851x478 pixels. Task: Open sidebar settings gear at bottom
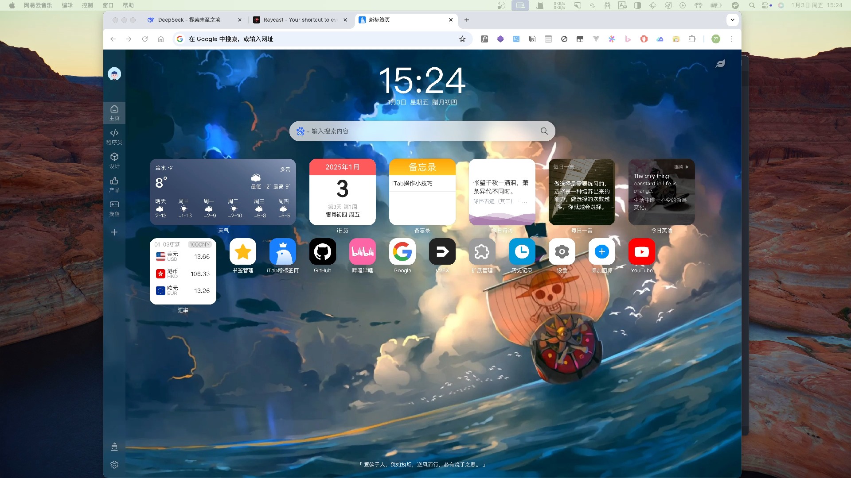114,465
